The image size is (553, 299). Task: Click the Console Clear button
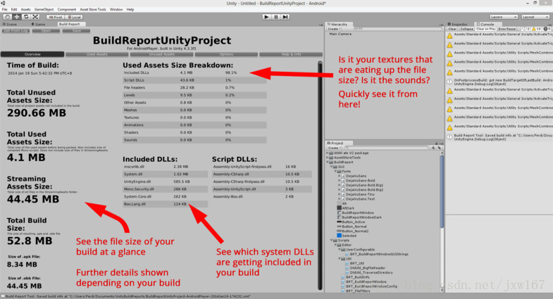[452, 29]
